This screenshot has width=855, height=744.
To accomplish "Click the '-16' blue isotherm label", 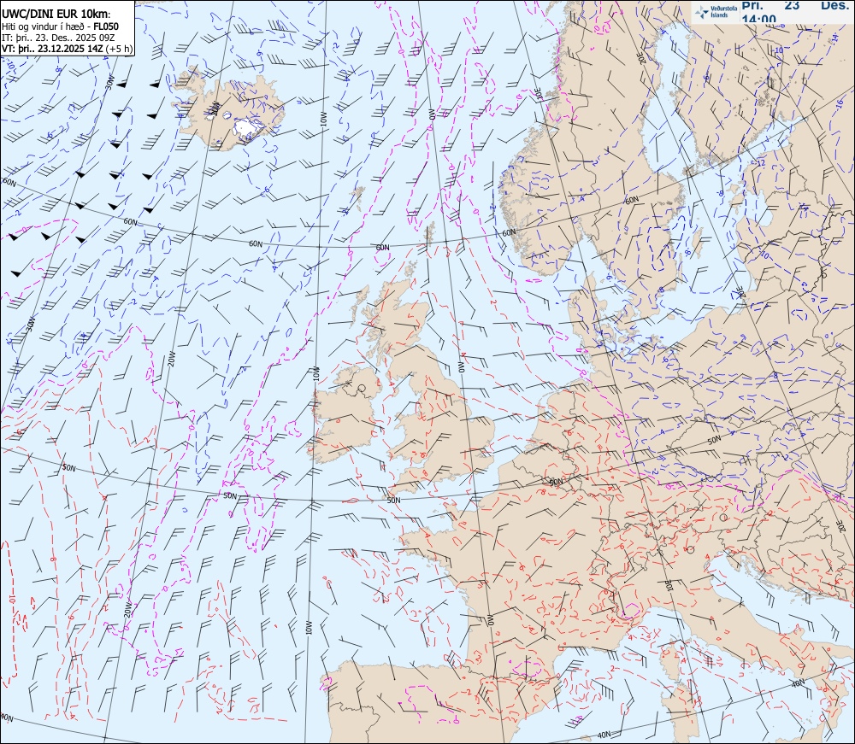I will point(840,104).
